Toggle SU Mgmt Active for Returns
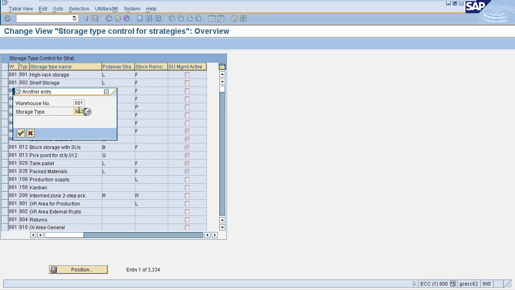Viewport: 515px width, 290px height. pyautogui.click(x=187, y=220)
